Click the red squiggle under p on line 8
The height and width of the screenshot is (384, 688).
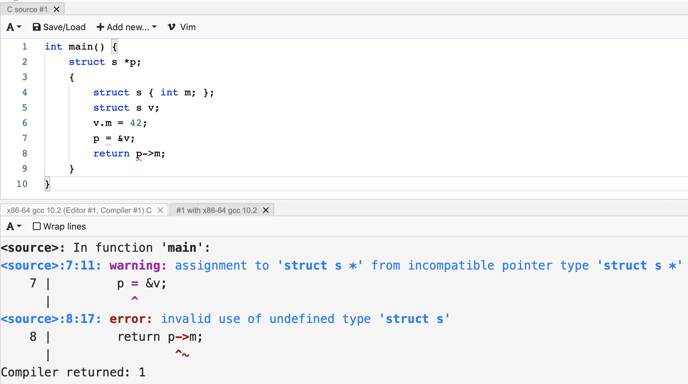coord(139,160)
